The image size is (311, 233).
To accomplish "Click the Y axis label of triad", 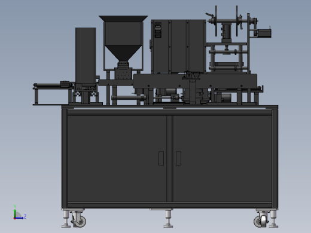I will click(x=15, y=206).
